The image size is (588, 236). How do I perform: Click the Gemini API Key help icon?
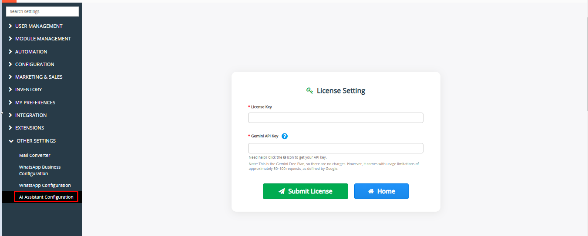tap(285, 136)
